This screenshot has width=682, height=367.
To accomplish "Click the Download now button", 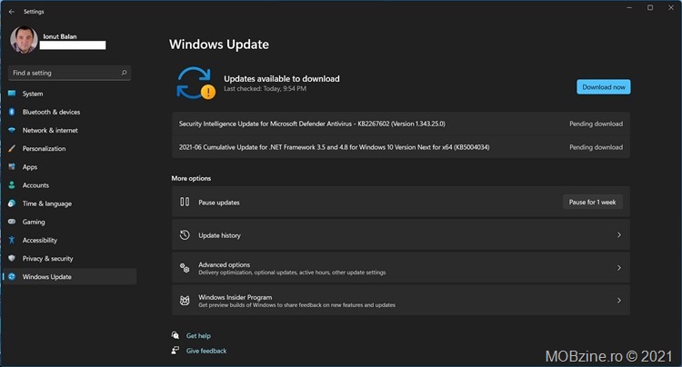I will [603, 87].
